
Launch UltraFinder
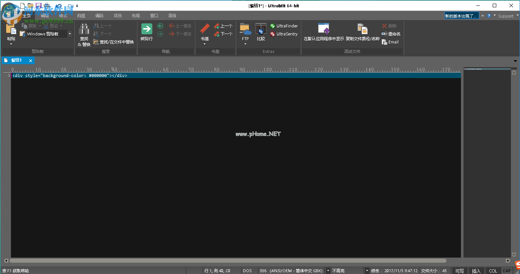(284, 26)
